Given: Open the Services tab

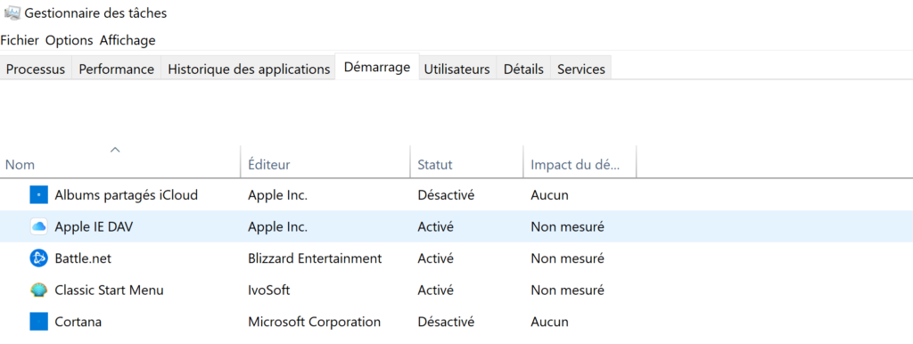Looking at the screenshot, I should (x=581, y=69).
